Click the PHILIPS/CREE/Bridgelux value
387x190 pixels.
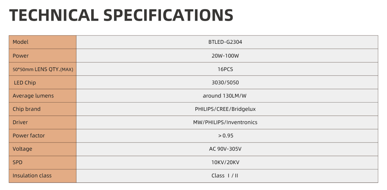point(225,109)
